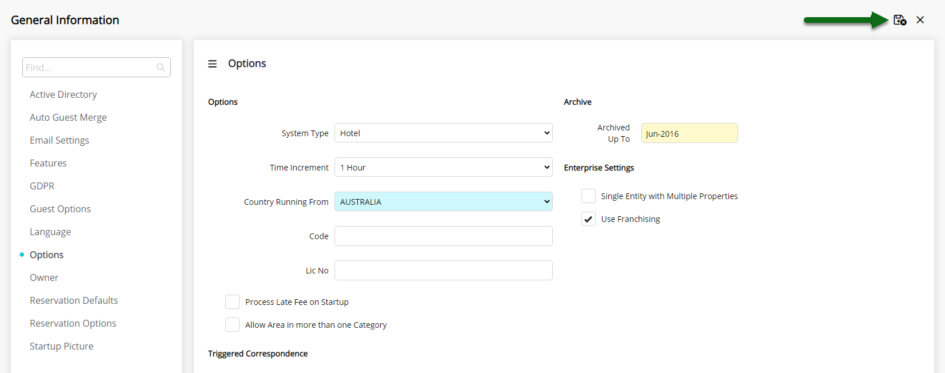Expand the System Type dropdown

(x=444, y=133)
